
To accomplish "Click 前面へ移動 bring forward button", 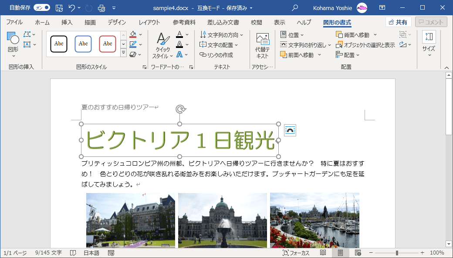I will (297, 55).
